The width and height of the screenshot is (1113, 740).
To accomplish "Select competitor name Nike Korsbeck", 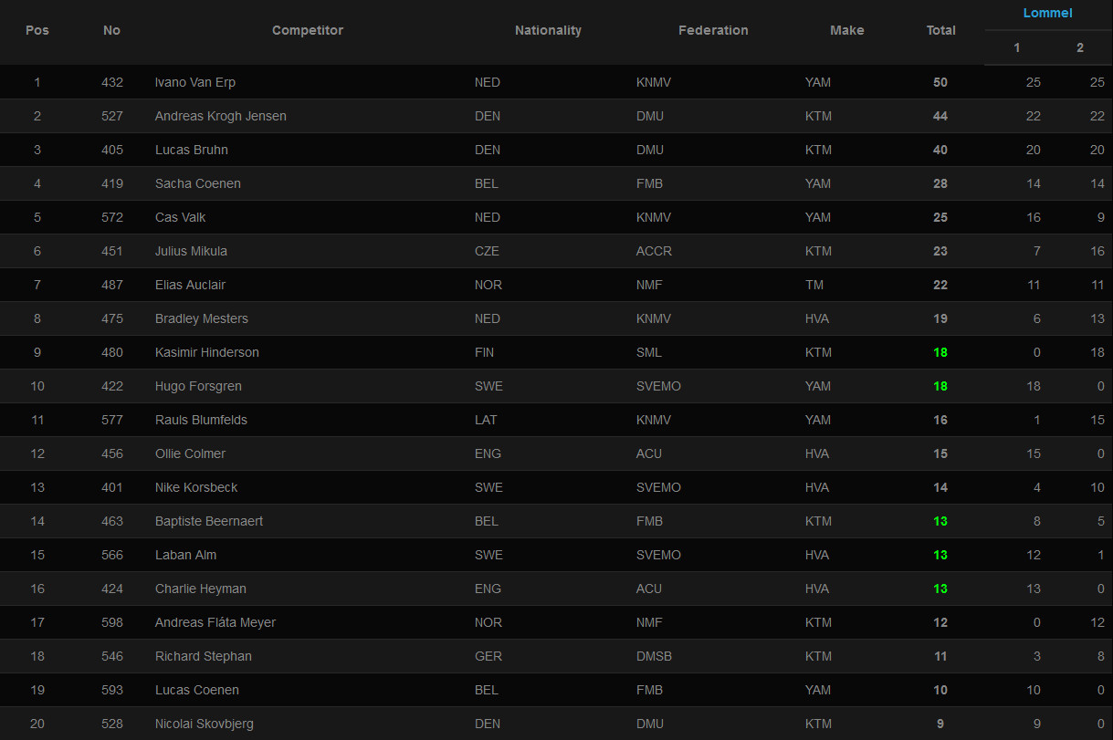I will pos(196,487).
